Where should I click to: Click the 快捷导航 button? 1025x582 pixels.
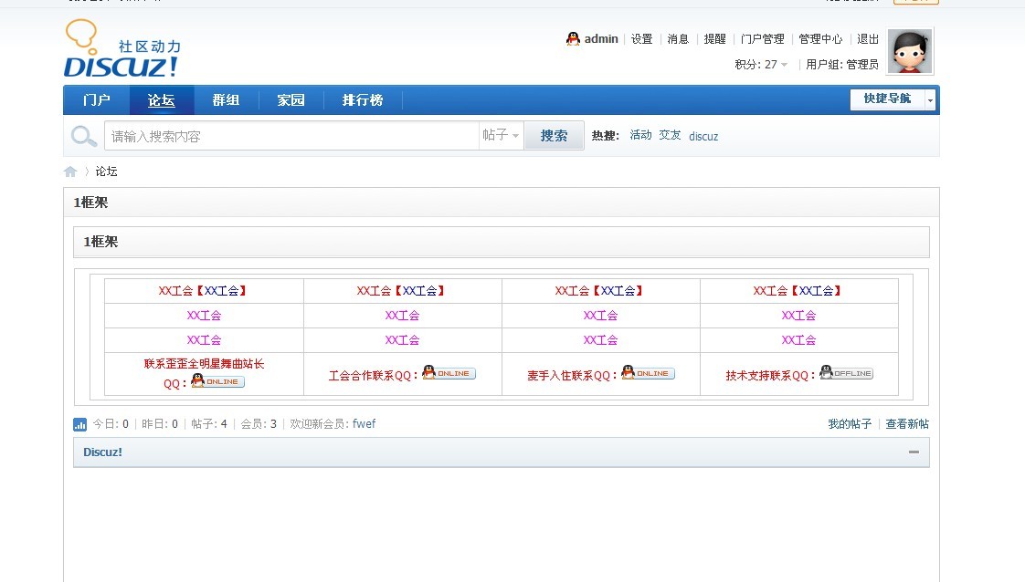click(x=887, y=99)
